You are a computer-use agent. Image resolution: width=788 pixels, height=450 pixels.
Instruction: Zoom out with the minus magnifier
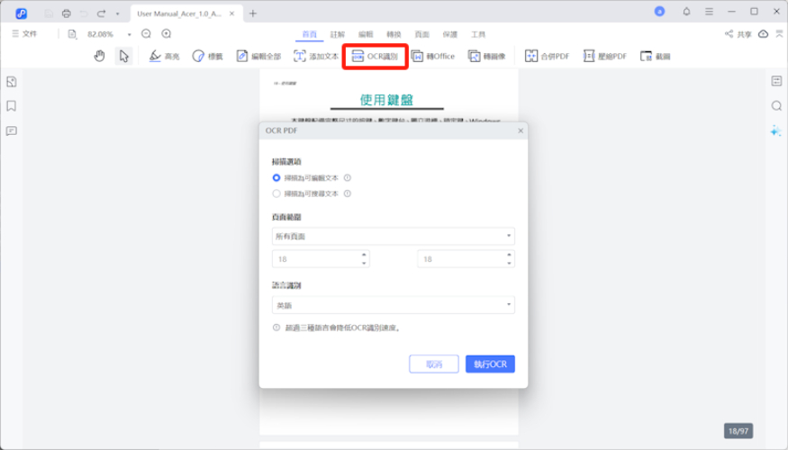[x=146, y=33]
